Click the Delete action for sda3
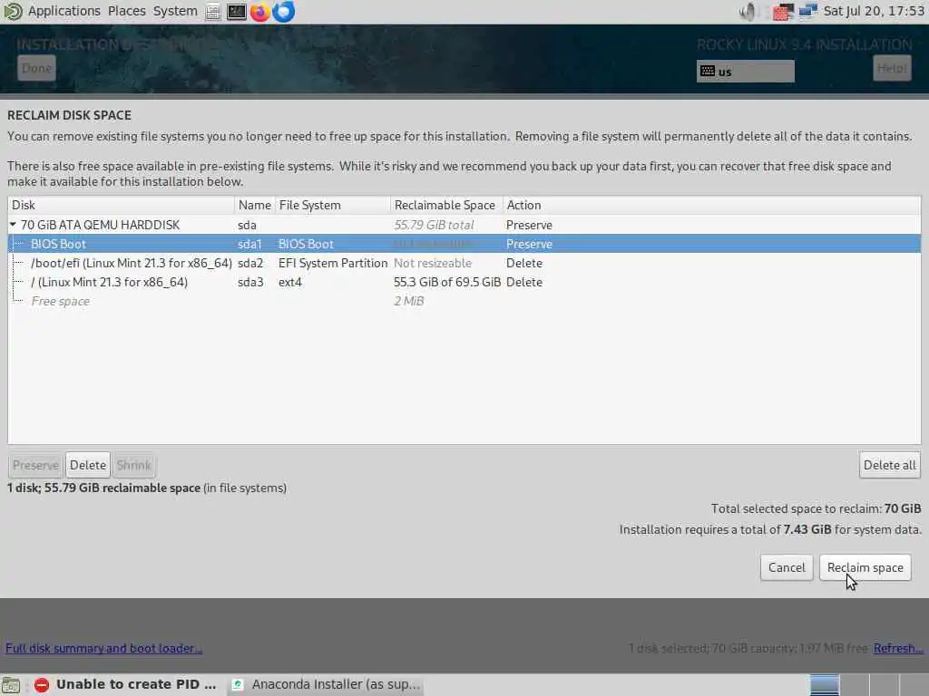Image resolution: width=929 pixels, height=696 pixels. tap(524, 282)
